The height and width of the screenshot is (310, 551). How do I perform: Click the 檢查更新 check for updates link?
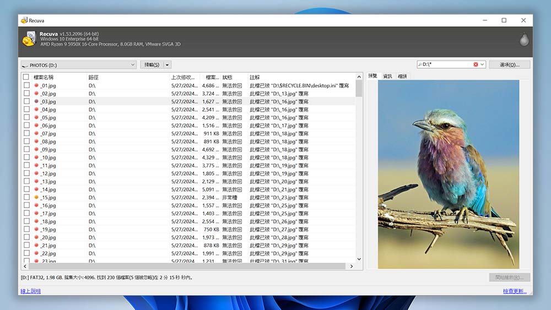coord(515,291)
